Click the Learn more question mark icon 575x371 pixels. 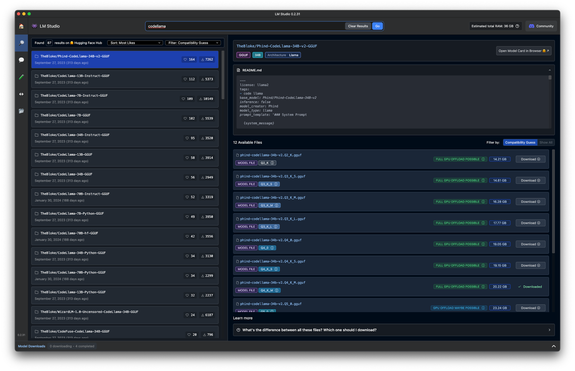pyautogui.click(x=238, y=330)
